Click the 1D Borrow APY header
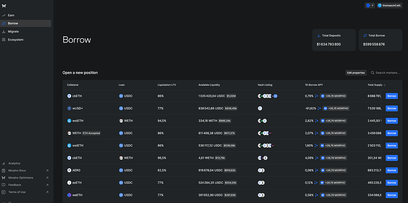The height and width of the screenshot is (203, 408). point(314,85)
